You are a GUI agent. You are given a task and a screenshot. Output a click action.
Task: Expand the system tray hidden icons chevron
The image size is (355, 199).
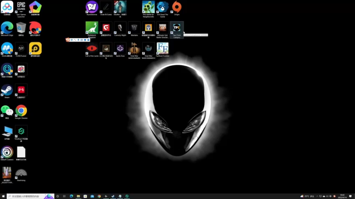click(x=317, y=196)
